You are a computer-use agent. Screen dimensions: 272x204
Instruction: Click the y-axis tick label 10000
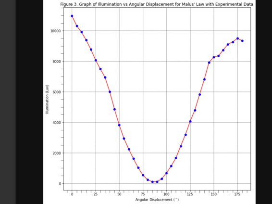56,31
